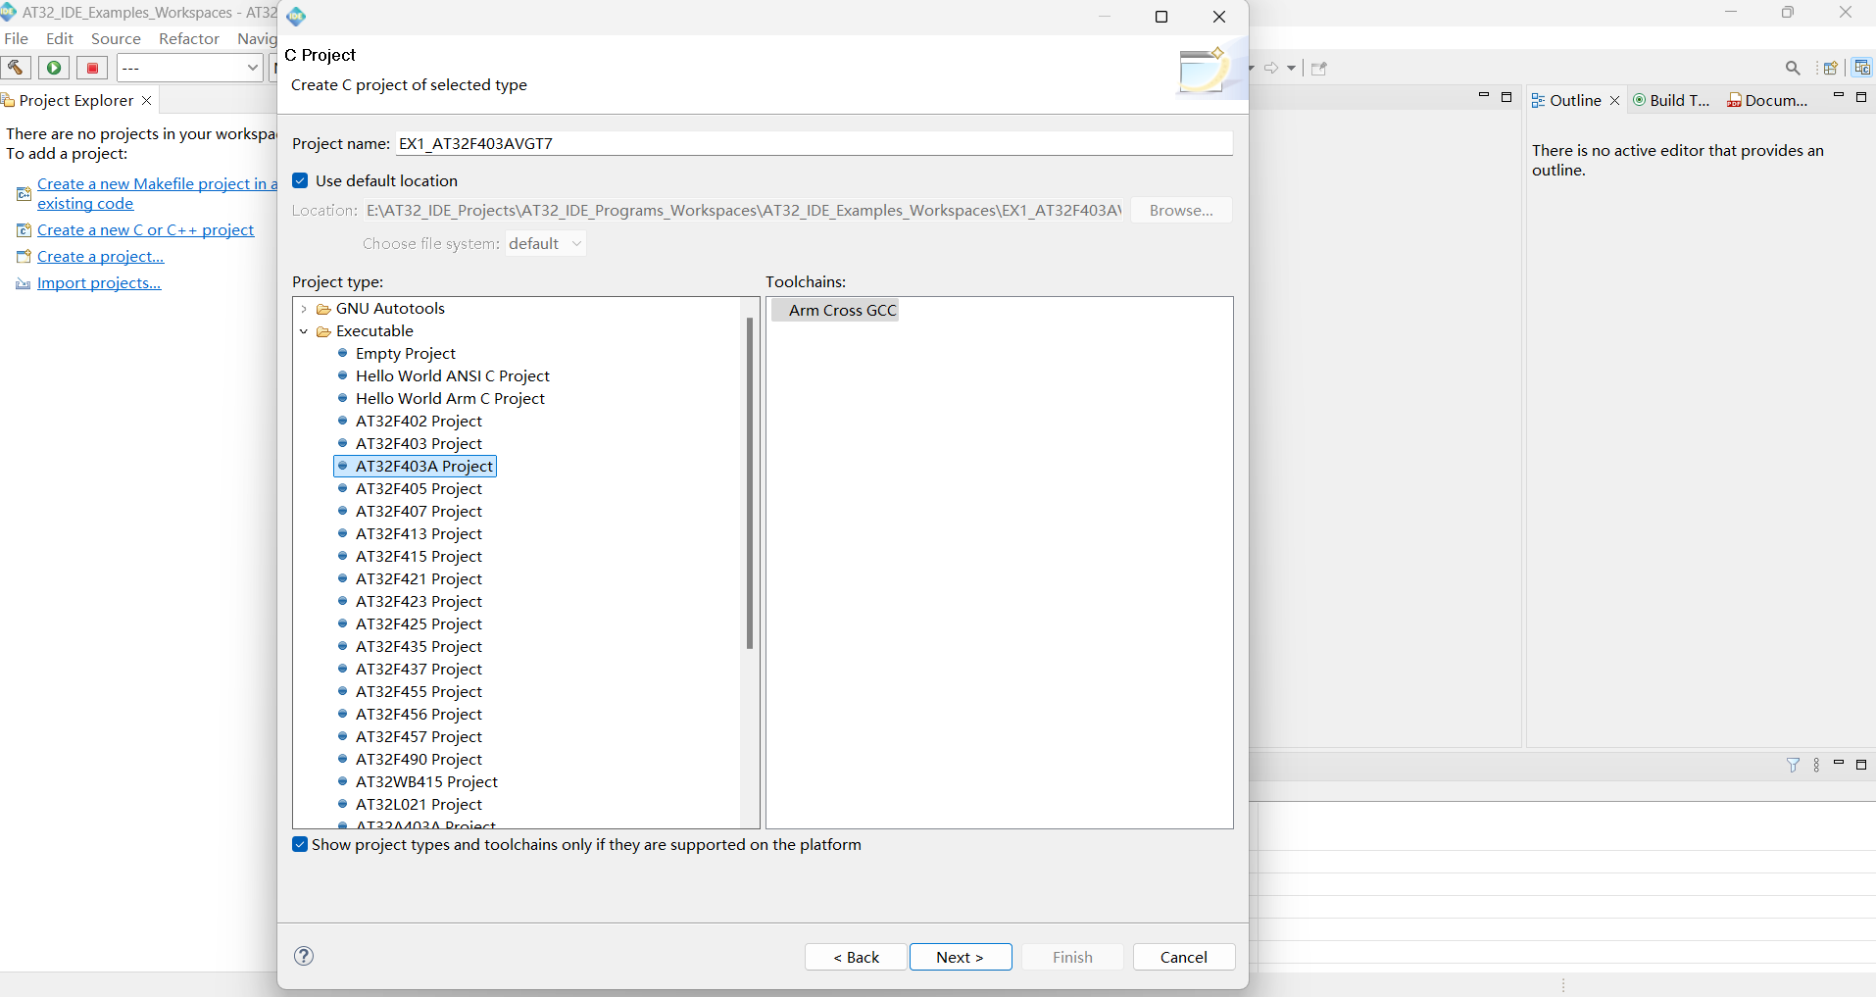The width and height of the screenshot is (1876, 997).
Task: Click the Browse... button for location
Action: pyautogui.click(x=1181, y=210)
